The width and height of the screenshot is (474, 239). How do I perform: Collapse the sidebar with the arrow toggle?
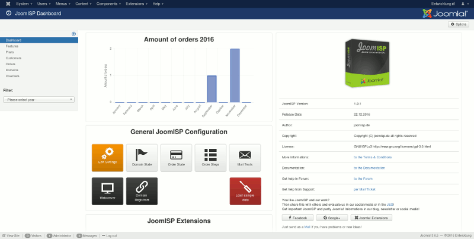[73, 34]
